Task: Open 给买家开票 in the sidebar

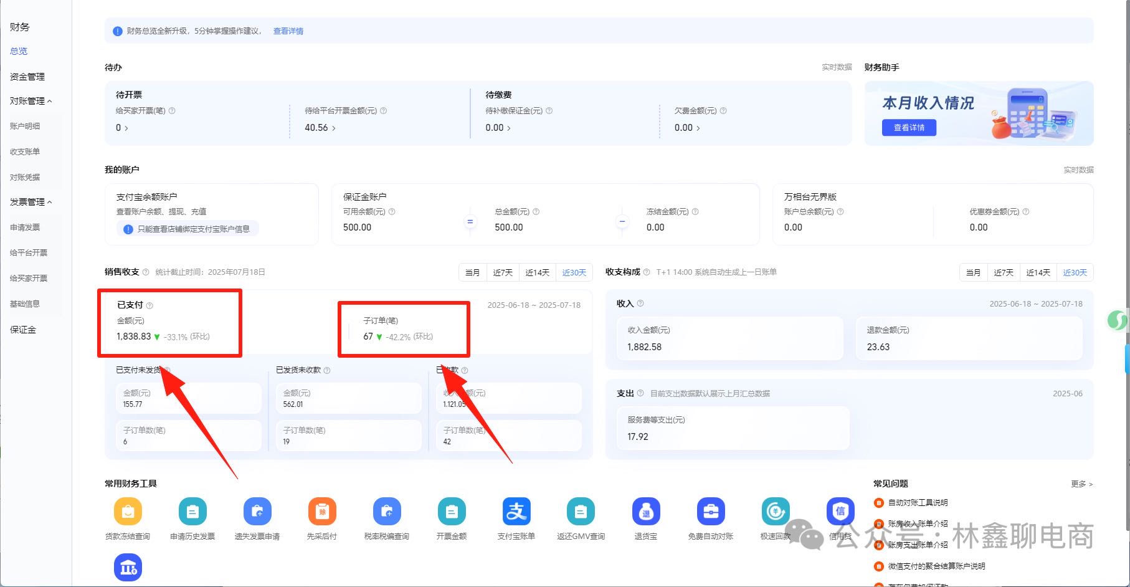Action: click(x=29, y=279)
